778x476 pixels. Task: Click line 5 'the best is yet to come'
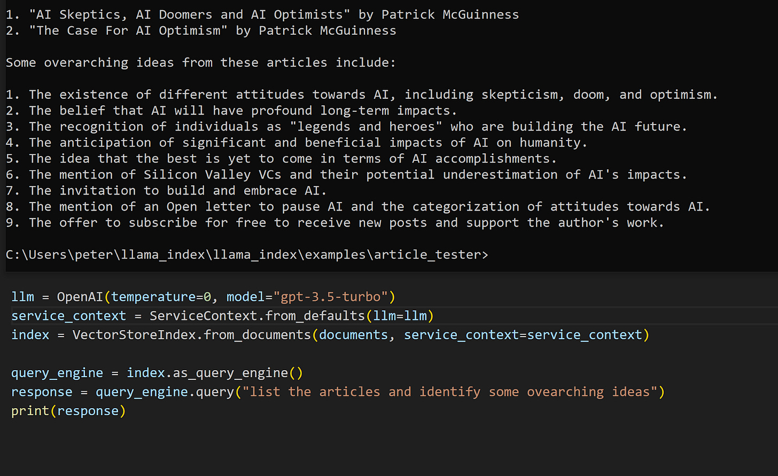tap(281, 159)
